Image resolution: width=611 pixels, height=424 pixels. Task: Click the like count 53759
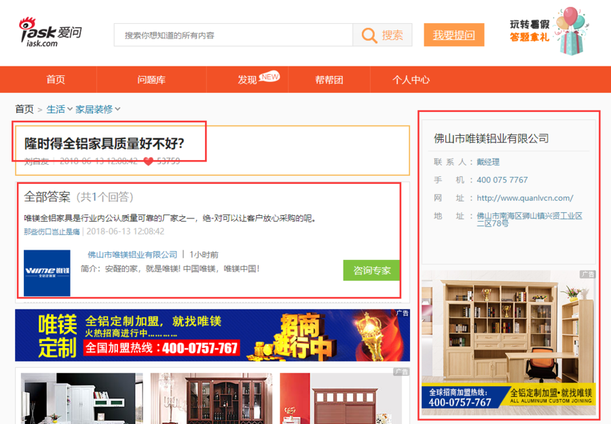pos(168,161)
